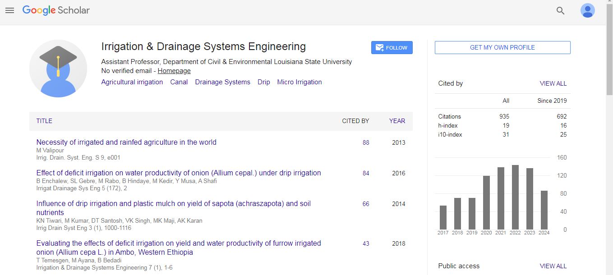Open the search magnifier icon
613x275 pixels.
tap(560, 11)
